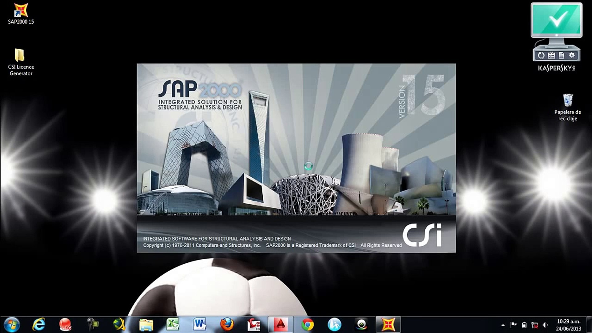The image size is (592, 333).
Task: Open the CSI Licence Generator folder
Action: (19, 55)
